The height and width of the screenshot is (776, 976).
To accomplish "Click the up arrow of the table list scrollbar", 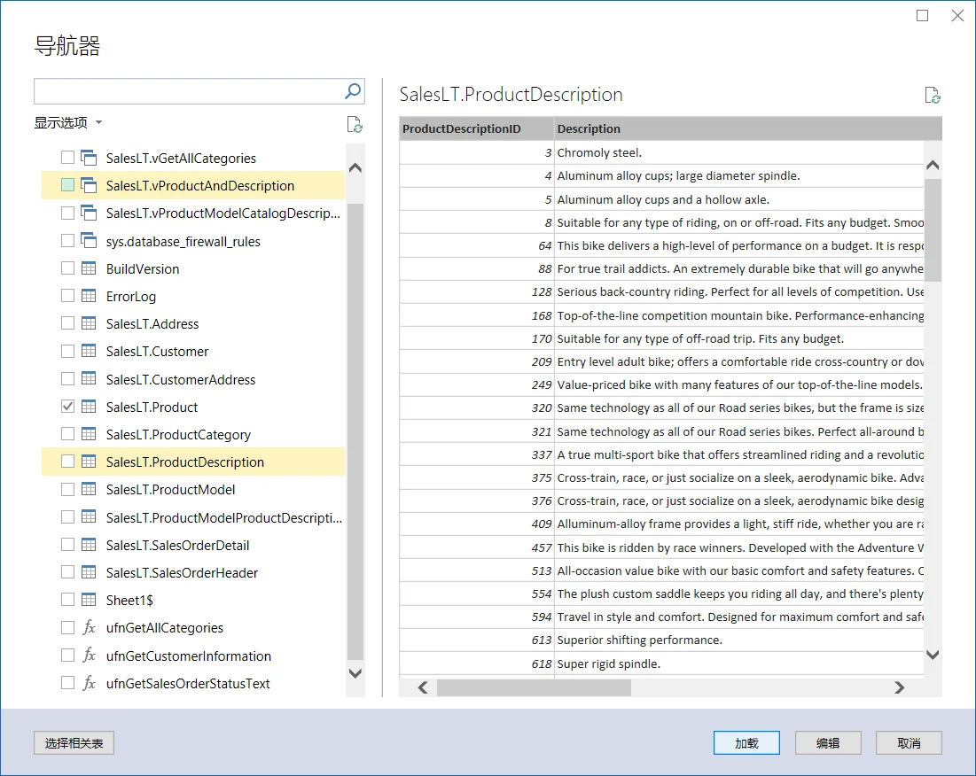I will coord(355,168).
